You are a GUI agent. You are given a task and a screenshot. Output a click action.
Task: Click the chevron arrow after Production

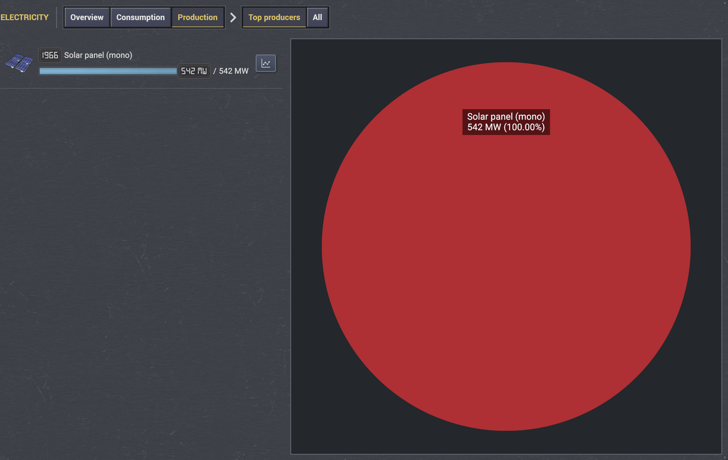(x=233, y=17)
